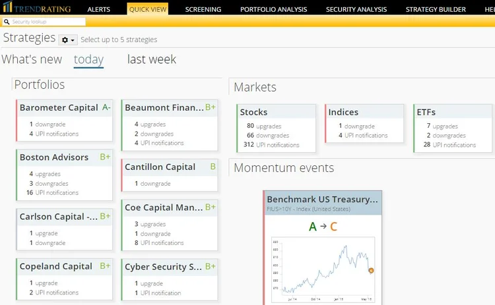Click Stocks 80 upgrades line

coord(264,126)
